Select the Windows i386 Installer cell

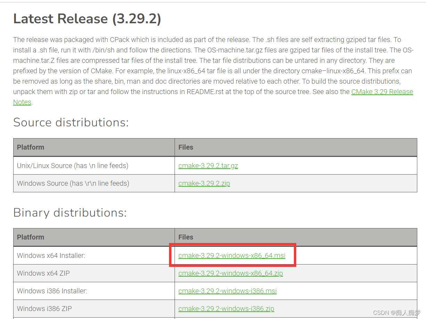coord(94,291)
